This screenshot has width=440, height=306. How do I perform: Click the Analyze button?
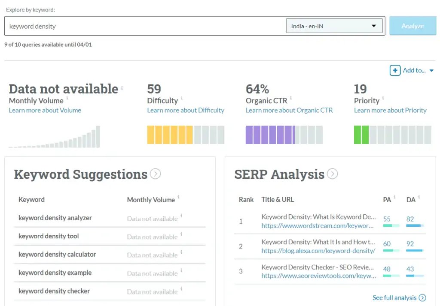click(412, 26)
